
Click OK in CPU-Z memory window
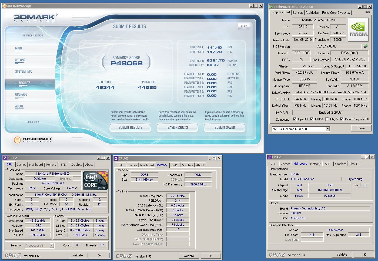point(210,256)
